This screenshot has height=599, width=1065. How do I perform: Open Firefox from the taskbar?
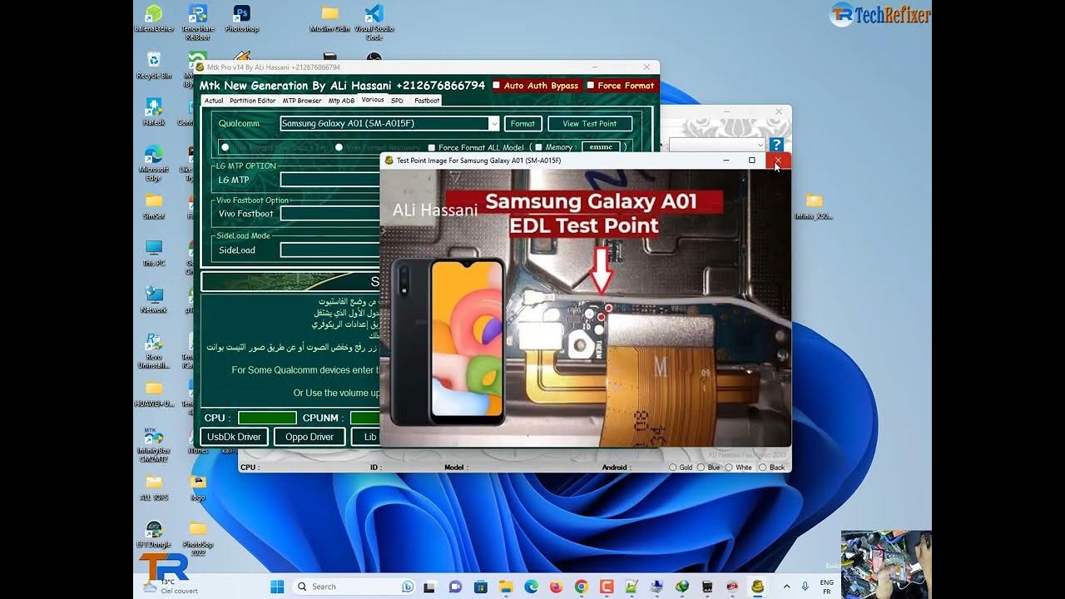[556, 587]
